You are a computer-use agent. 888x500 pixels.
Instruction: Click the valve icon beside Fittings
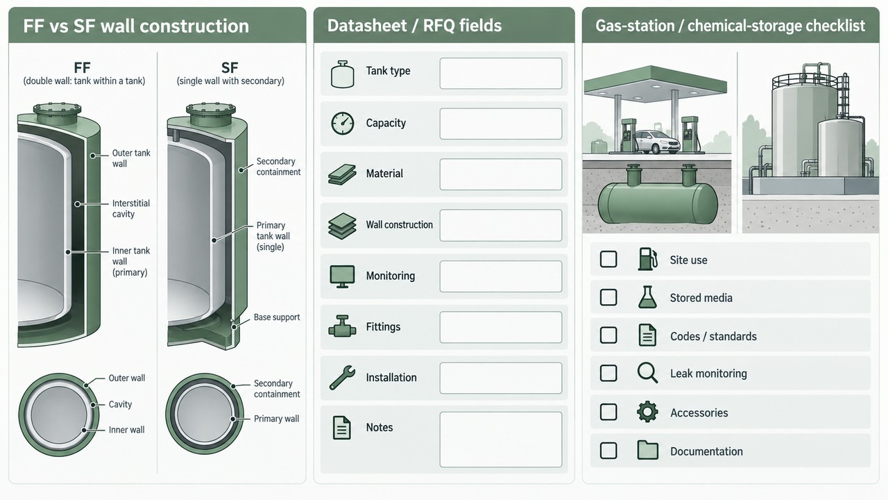click(x=342, y=326)
